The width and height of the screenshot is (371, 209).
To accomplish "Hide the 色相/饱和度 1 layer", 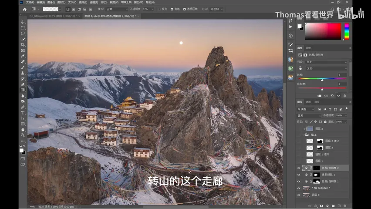I will 299,182.
